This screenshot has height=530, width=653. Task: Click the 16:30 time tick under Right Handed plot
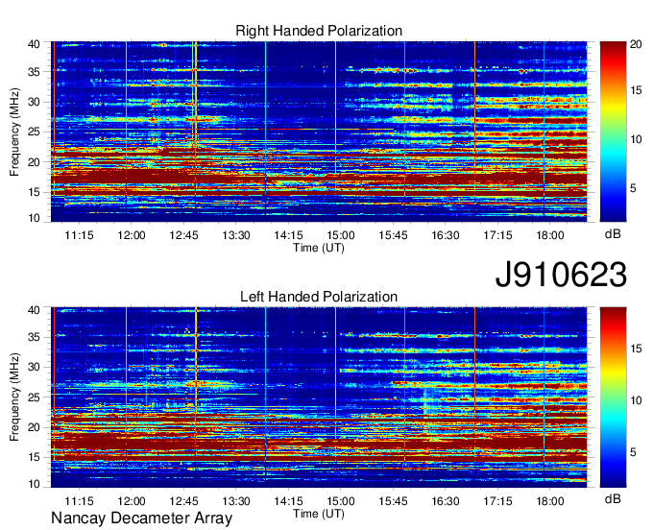click(446, 235)
